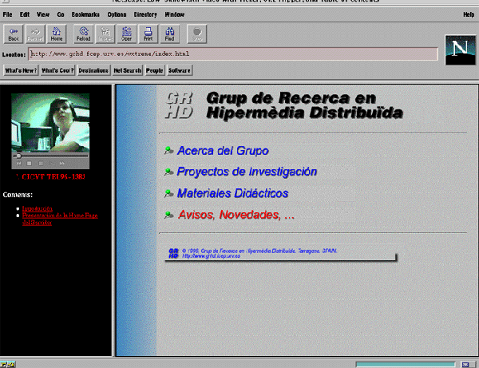This screenshot has height=368, width=479.
Task: Click in the Location URL field
Action: coord(232,54)
